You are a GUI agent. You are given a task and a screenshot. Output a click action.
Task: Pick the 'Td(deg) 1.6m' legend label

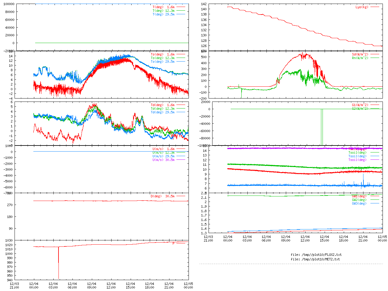162,105
